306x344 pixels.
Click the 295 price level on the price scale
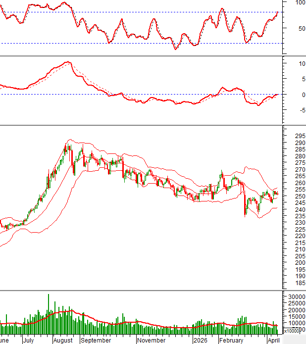coord(296,136)
